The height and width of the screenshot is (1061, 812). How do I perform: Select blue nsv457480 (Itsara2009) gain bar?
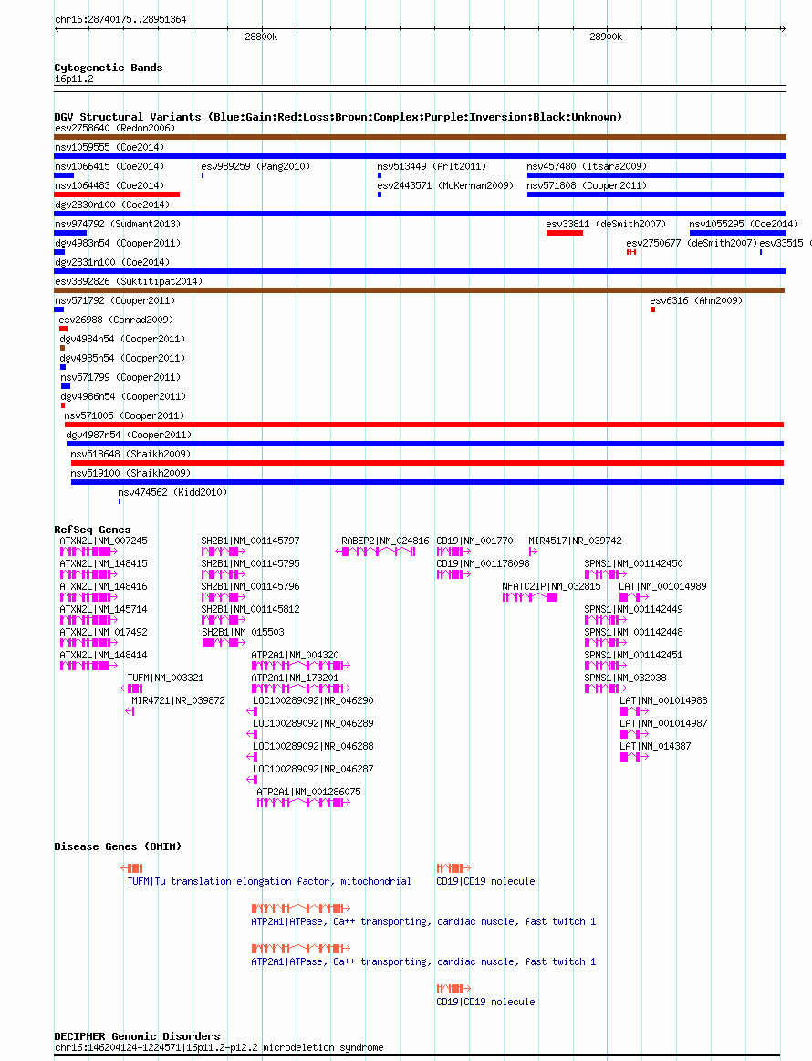(x=655, y=175)
